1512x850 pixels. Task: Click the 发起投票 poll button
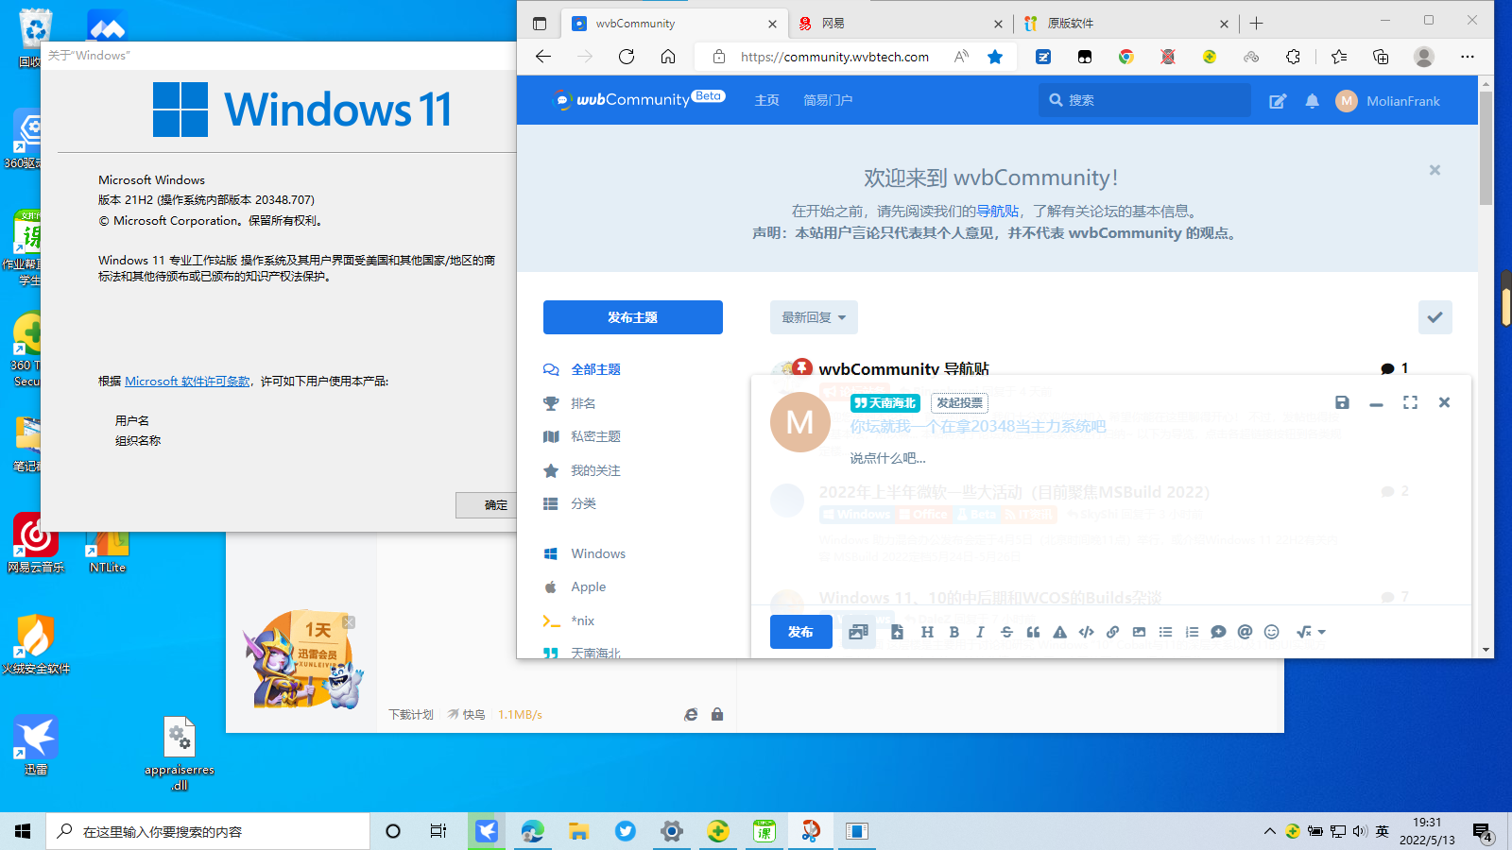(959, 403)
